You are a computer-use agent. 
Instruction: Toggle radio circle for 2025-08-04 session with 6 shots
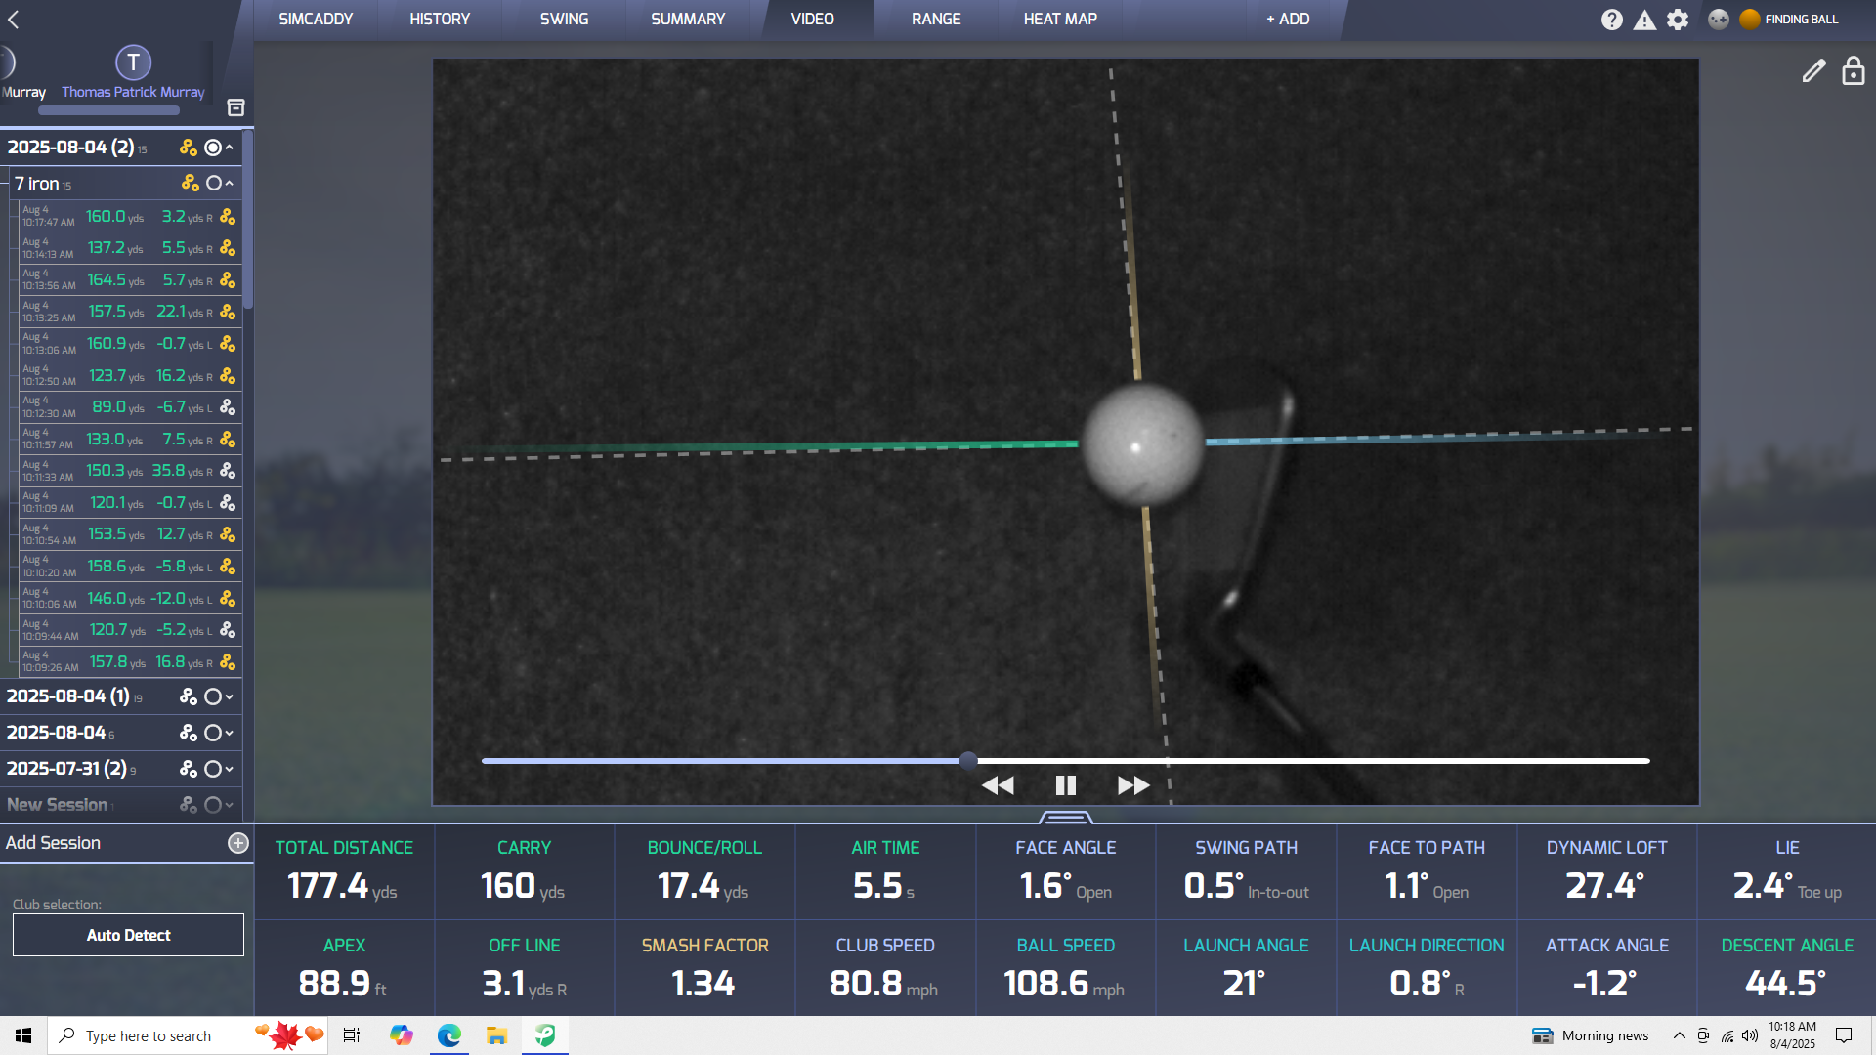click(213, 733)
